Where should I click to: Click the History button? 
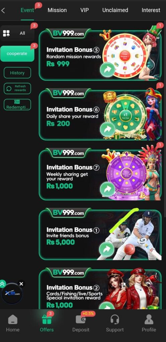pyautogui.click(x=17, y=73)
